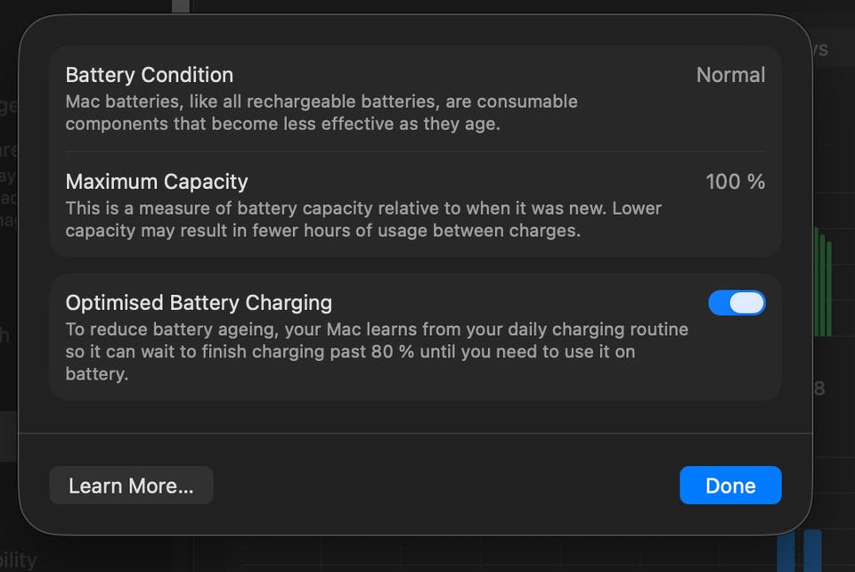
Task: Click the Normal battery condition status
Action: [x=730, y=75]
